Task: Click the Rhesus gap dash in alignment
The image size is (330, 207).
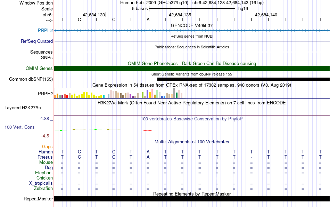Action: pos(251,157)
